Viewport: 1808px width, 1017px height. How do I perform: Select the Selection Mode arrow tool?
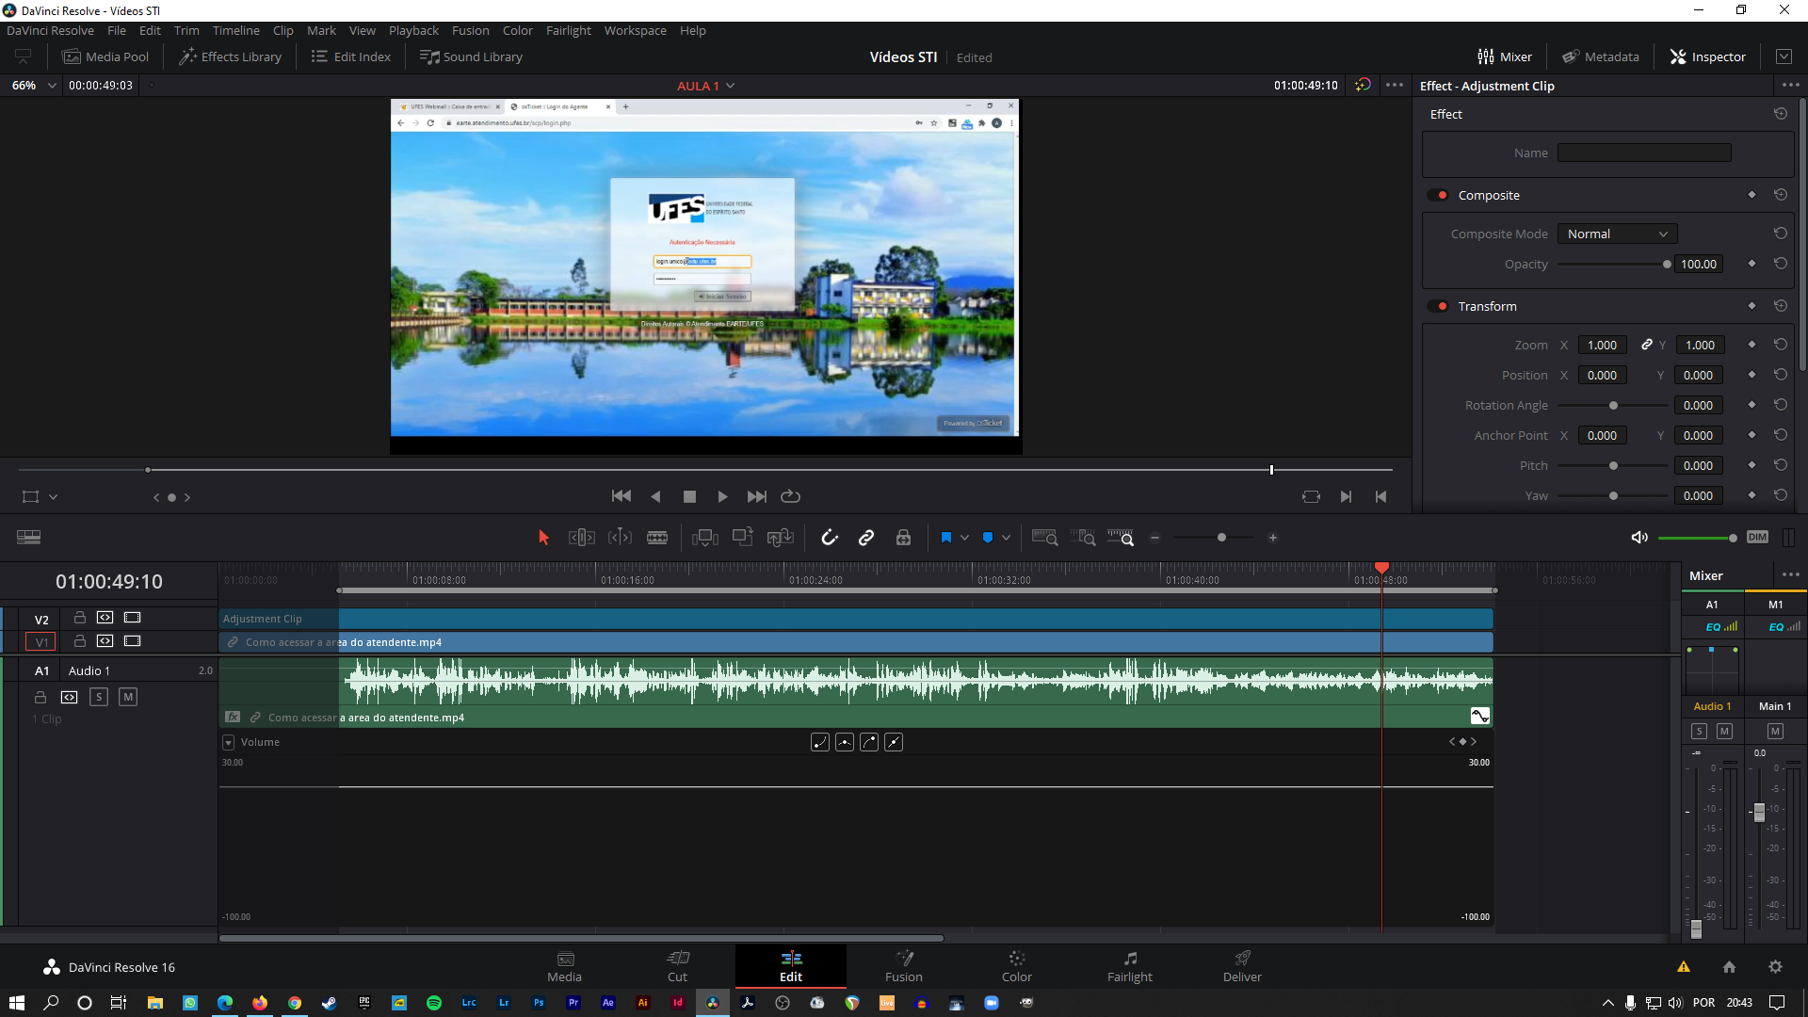pyautogui.click(x=543, y=538)
